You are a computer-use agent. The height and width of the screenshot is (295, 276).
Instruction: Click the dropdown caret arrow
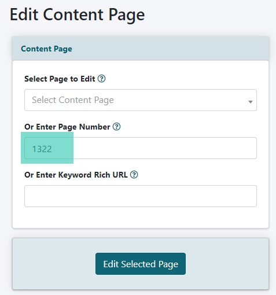click(x=251, y=102)
